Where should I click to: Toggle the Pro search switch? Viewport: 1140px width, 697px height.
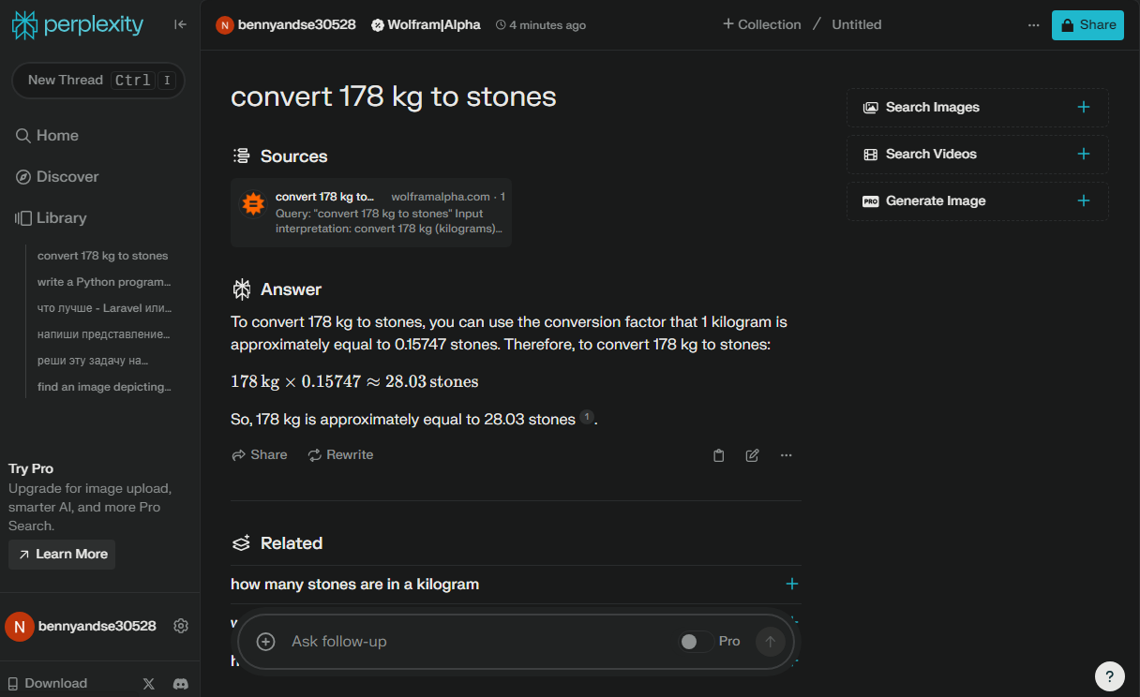click(x=696, y=642)
